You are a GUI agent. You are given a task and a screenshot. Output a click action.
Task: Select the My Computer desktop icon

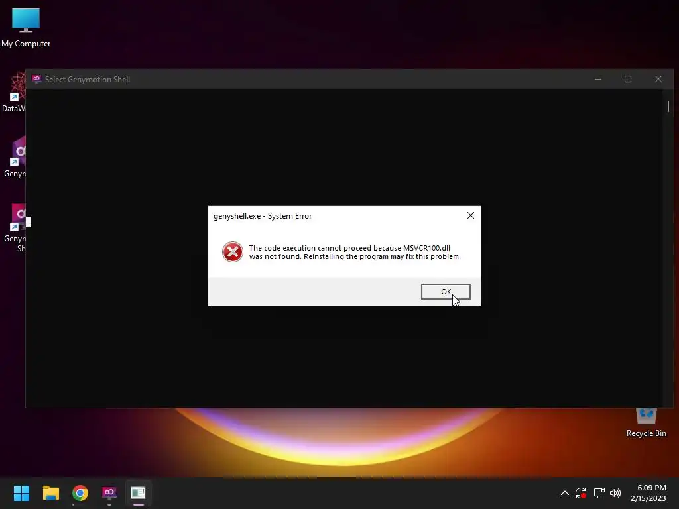pos(26,28)
